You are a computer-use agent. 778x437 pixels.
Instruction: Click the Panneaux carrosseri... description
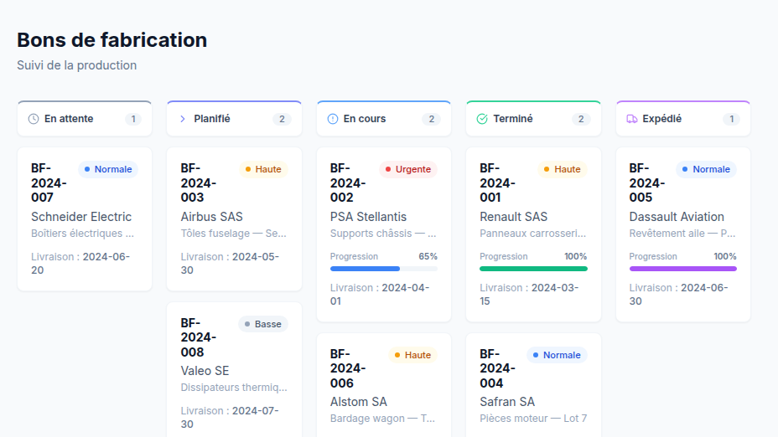click(533, 234)
